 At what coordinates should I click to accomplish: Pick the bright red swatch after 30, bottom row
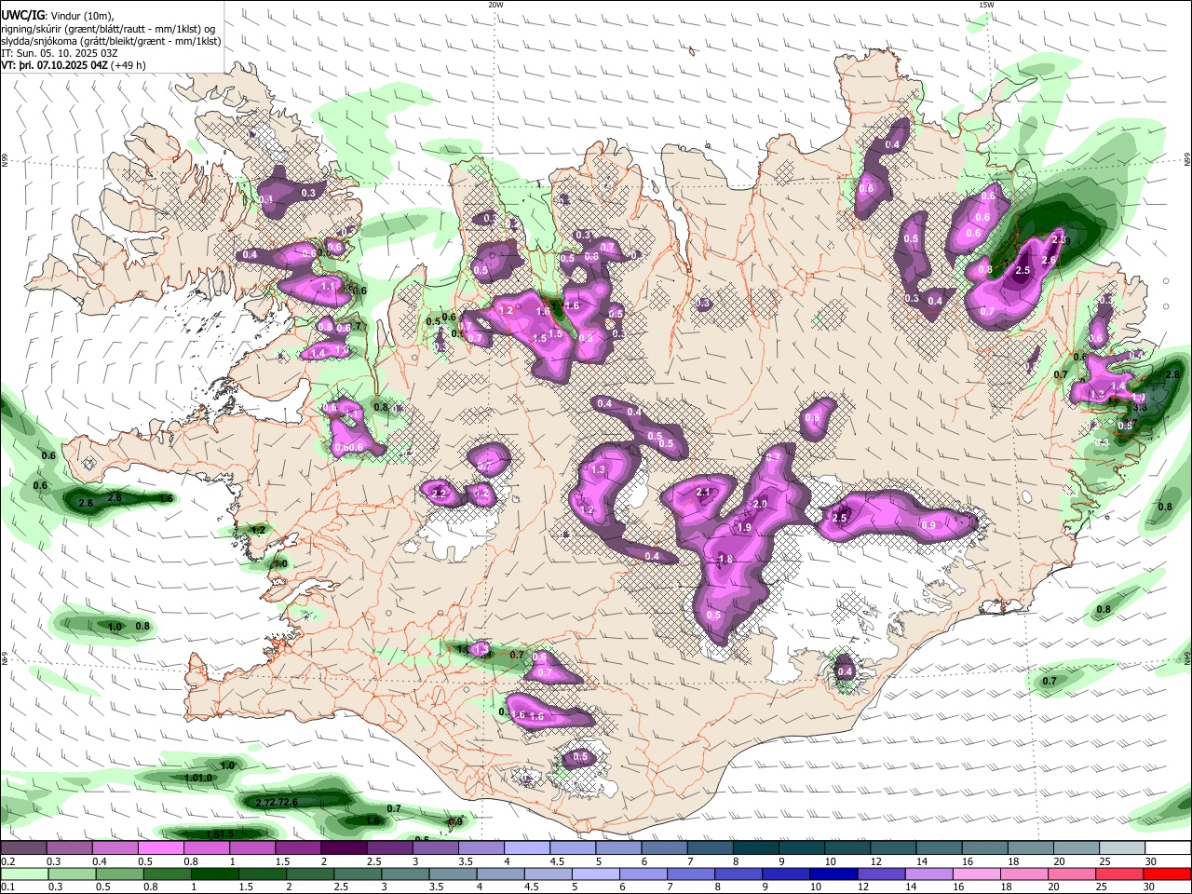tap(1167, 874)
